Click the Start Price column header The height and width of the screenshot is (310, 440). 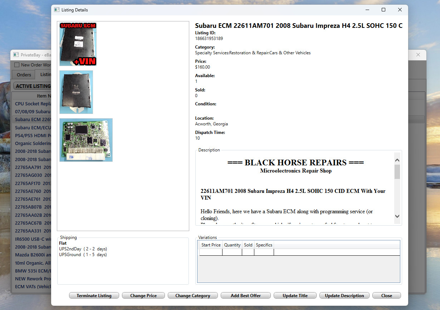click(x=211, y=245)
